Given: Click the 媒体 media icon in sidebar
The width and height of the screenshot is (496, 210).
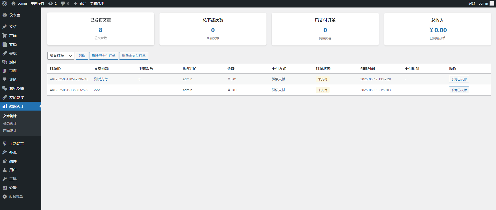Looking at the screenshot, I should click(x=5, y=62).
